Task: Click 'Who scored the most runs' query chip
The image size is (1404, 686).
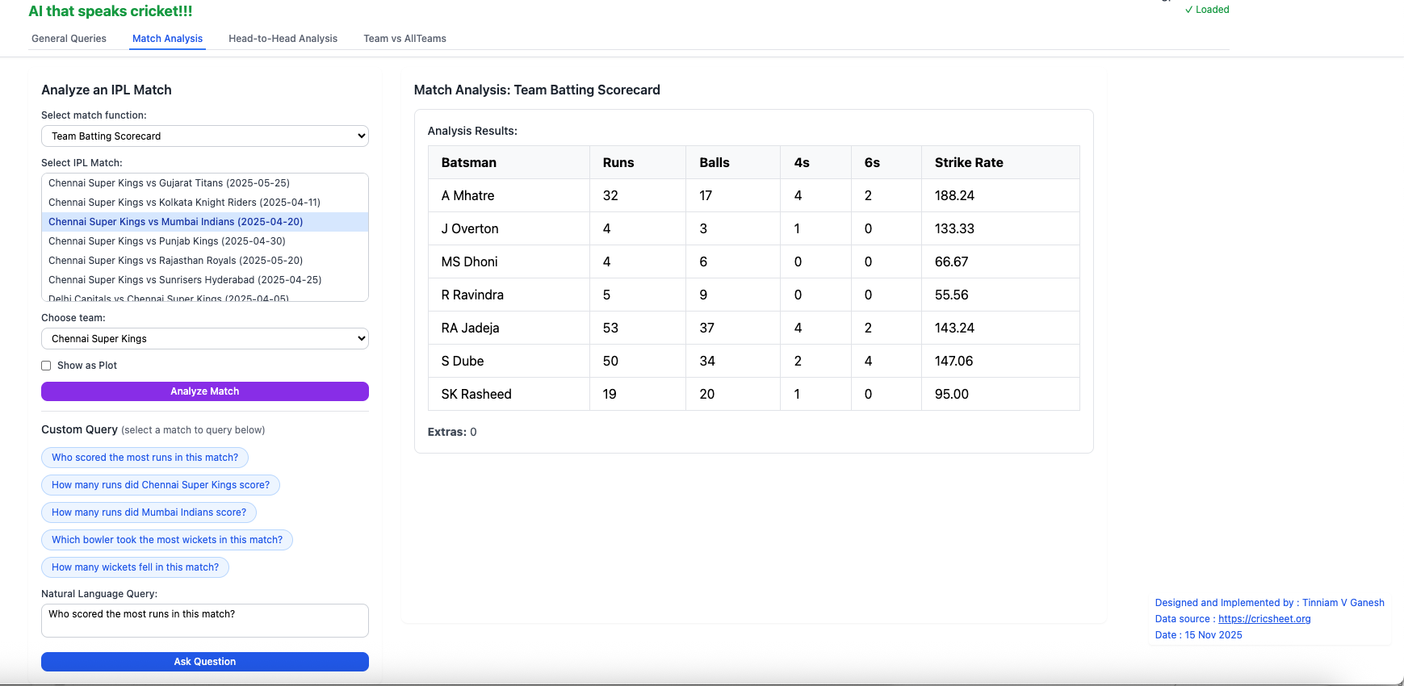Action: pyautogui.click(x=145, y=458)
